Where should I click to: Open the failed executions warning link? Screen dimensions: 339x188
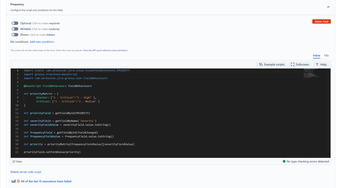pos(46,181)
